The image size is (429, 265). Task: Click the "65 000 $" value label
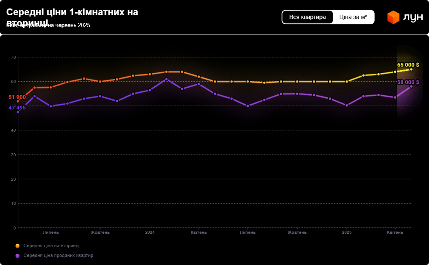click(408, 65)
